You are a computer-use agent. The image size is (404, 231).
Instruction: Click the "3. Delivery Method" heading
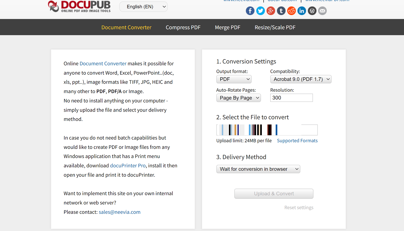coord(241,157)
